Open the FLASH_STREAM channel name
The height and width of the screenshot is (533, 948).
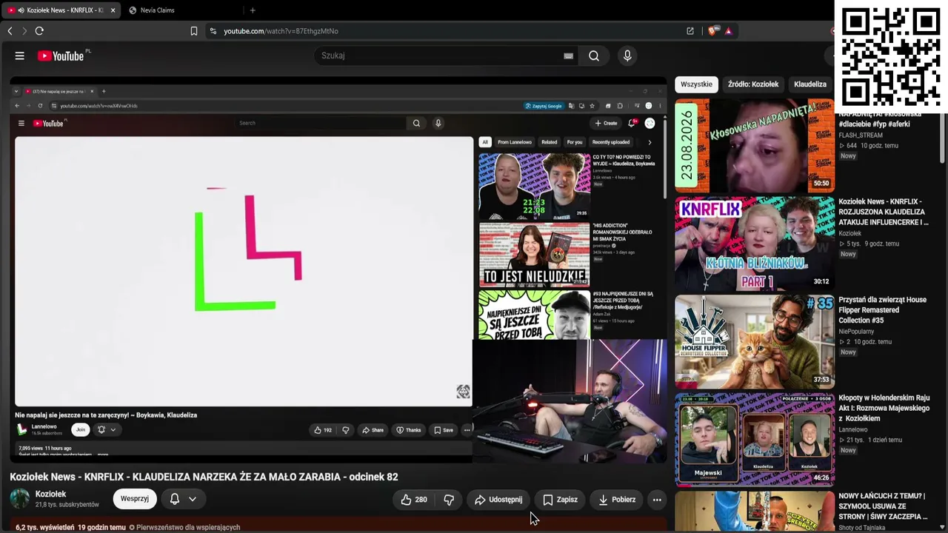pos(861,135)
